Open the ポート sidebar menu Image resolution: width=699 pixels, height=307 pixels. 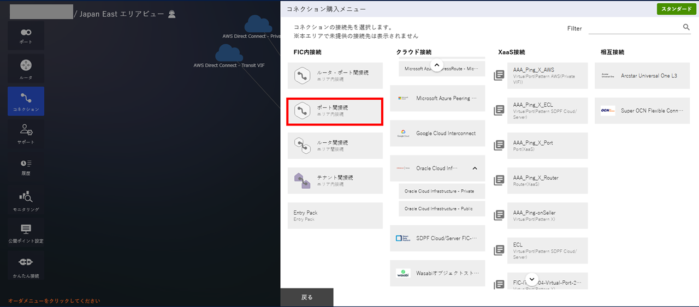(26, 36)
